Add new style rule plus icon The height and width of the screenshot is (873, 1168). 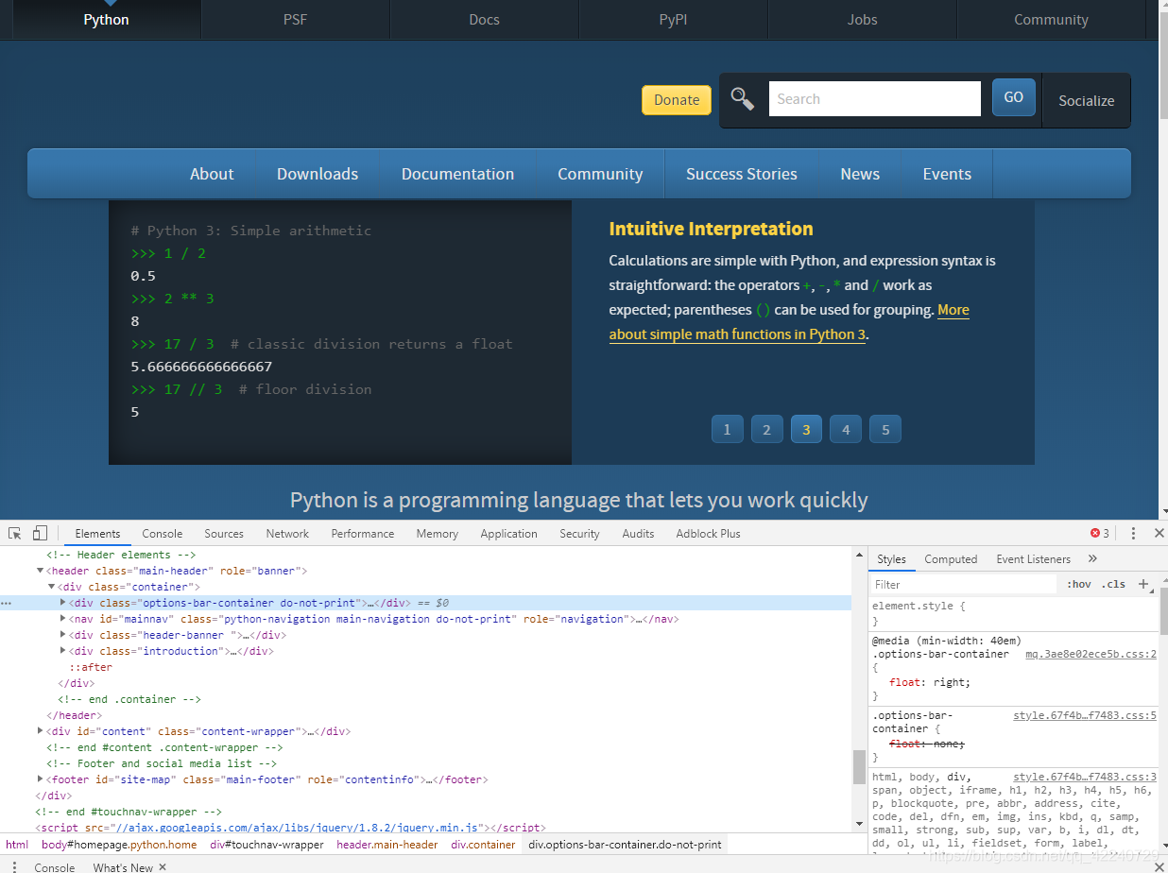pos(1143,584)
